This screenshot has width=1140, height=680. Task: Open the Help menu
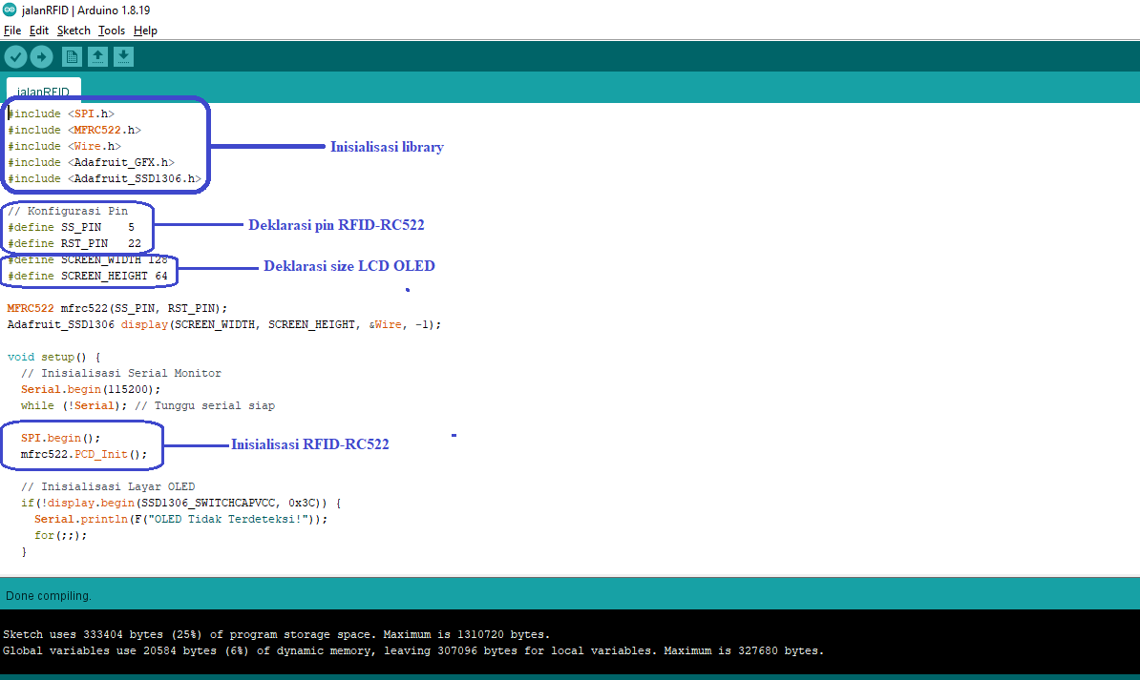(x=145, y=31)
